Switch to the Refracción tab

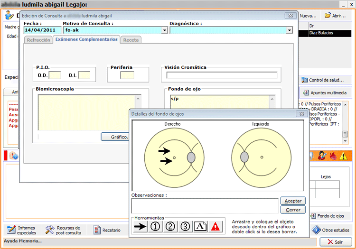38,40
